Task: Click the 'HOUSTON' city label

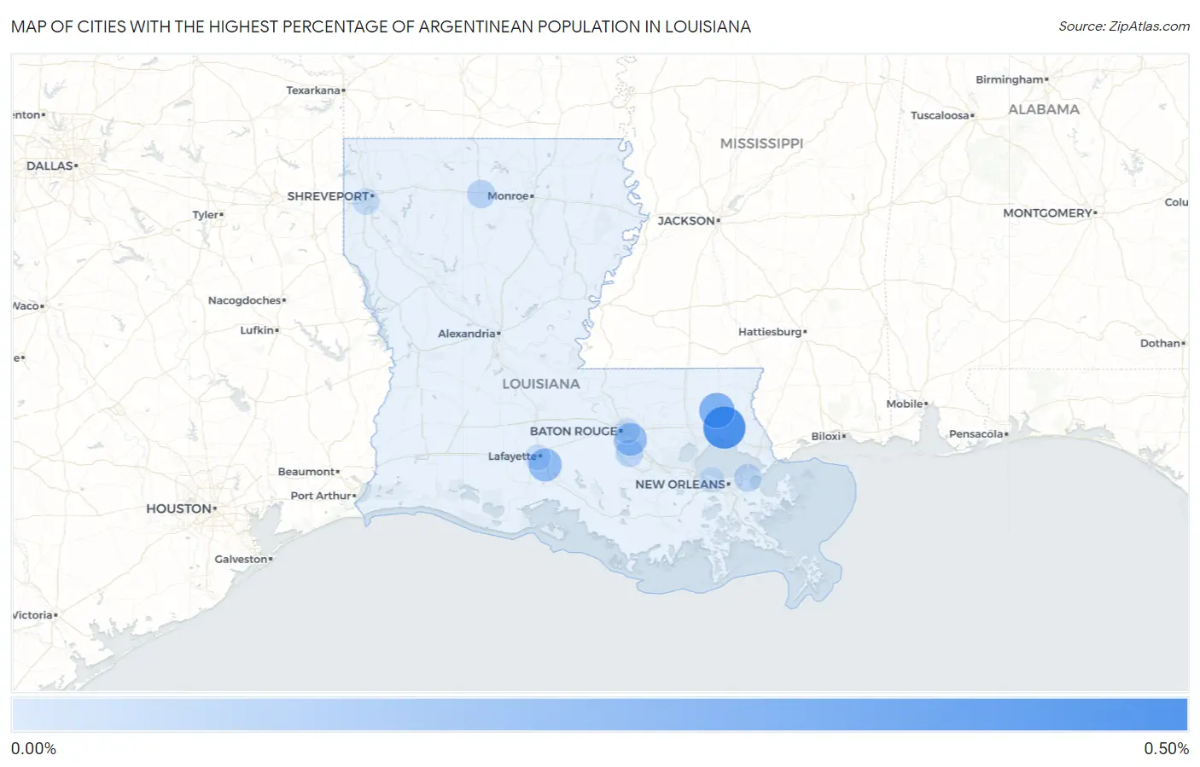Action: point(178,508)
